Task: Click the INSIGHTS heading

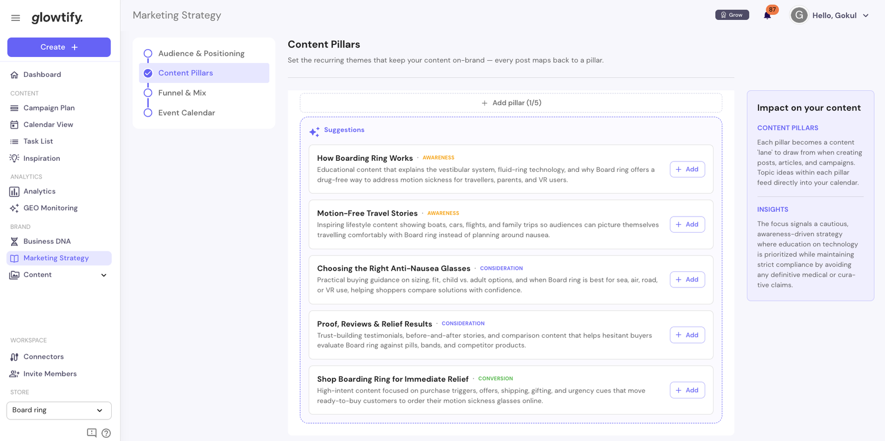Action: 773,209
